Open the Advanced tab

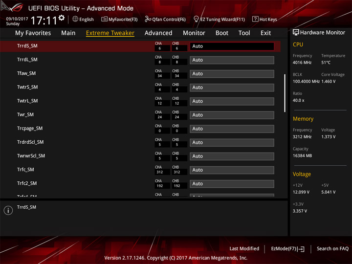[158, 33]
